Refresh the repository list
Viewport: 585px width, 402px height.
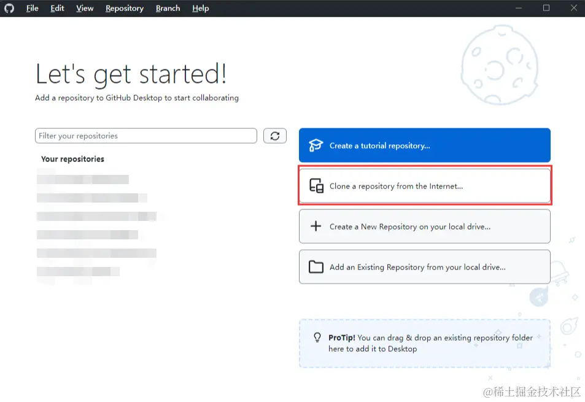(275, 136)
